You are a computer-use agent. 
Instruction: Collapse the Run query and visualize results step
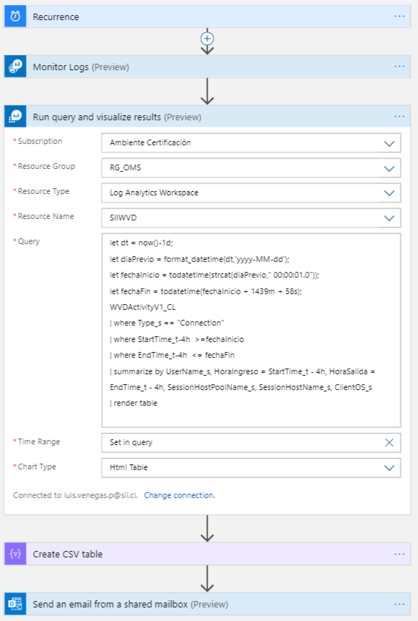point(208,117)
